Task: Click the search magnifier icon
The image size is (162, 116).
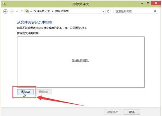Action: click(x=155, y=11)
